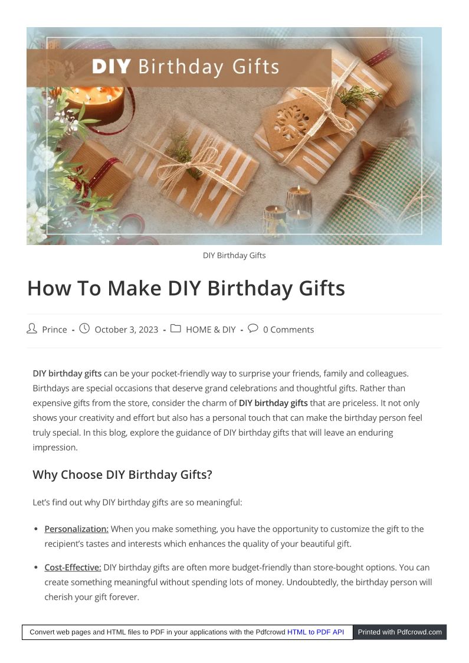Click the Convert web pages footer text
The height and width of the screenshot is (663, 469).
158,632
